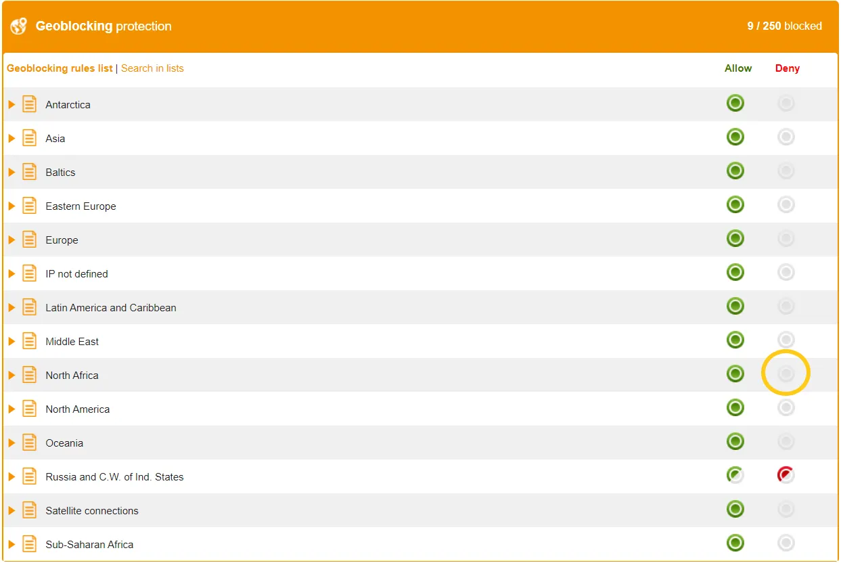The width and height of the screenshot is (841, 563).
Task: Click the document icon beside Russia and C.W. of Ind. States
Action: click(x=29, y=476)
